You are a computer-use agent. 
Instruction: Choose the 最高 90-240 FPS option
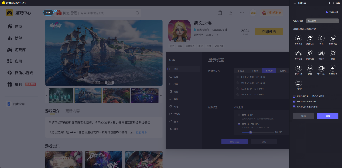(239, 124)
